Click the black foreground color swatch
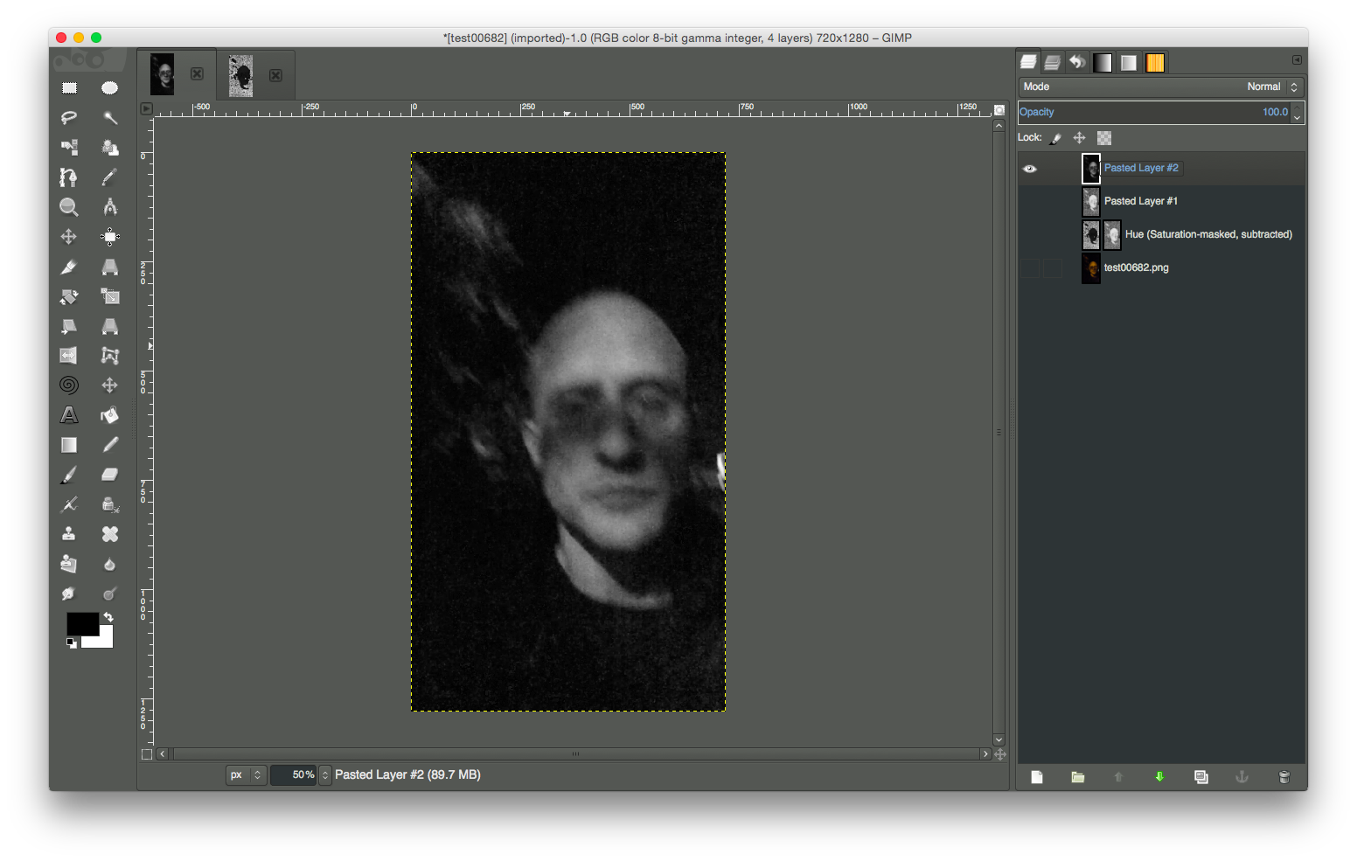Image resolution: width=1357 pixels, height=861 pixels. coord(81,623)
